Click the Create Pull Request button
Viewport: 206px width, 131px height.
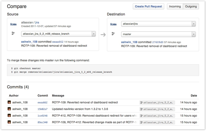click(148, 7)
